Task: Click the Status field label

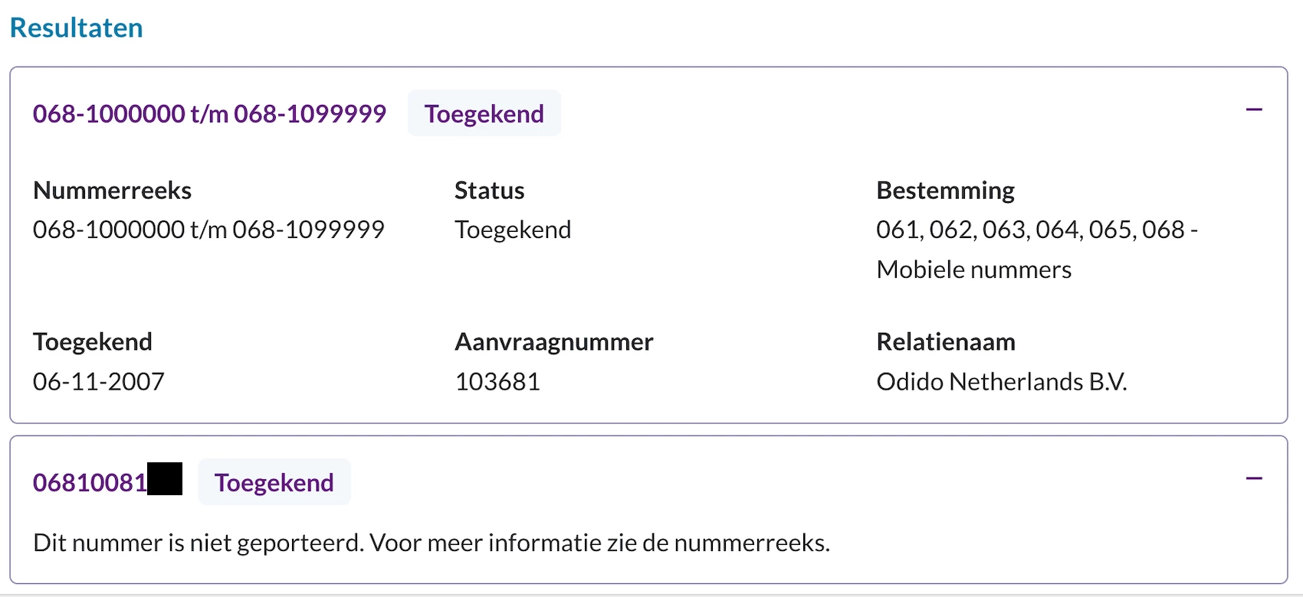Action: click(x=490, y=190)
